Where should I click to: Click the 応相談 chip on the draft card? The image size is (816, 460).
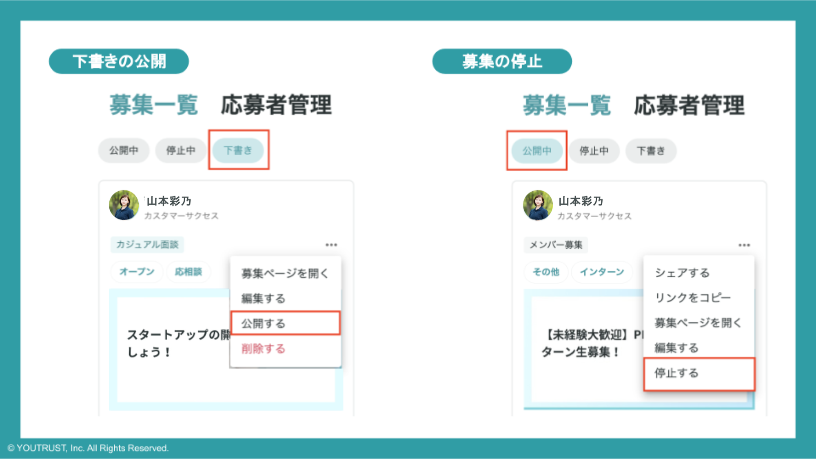pos(188,272)
